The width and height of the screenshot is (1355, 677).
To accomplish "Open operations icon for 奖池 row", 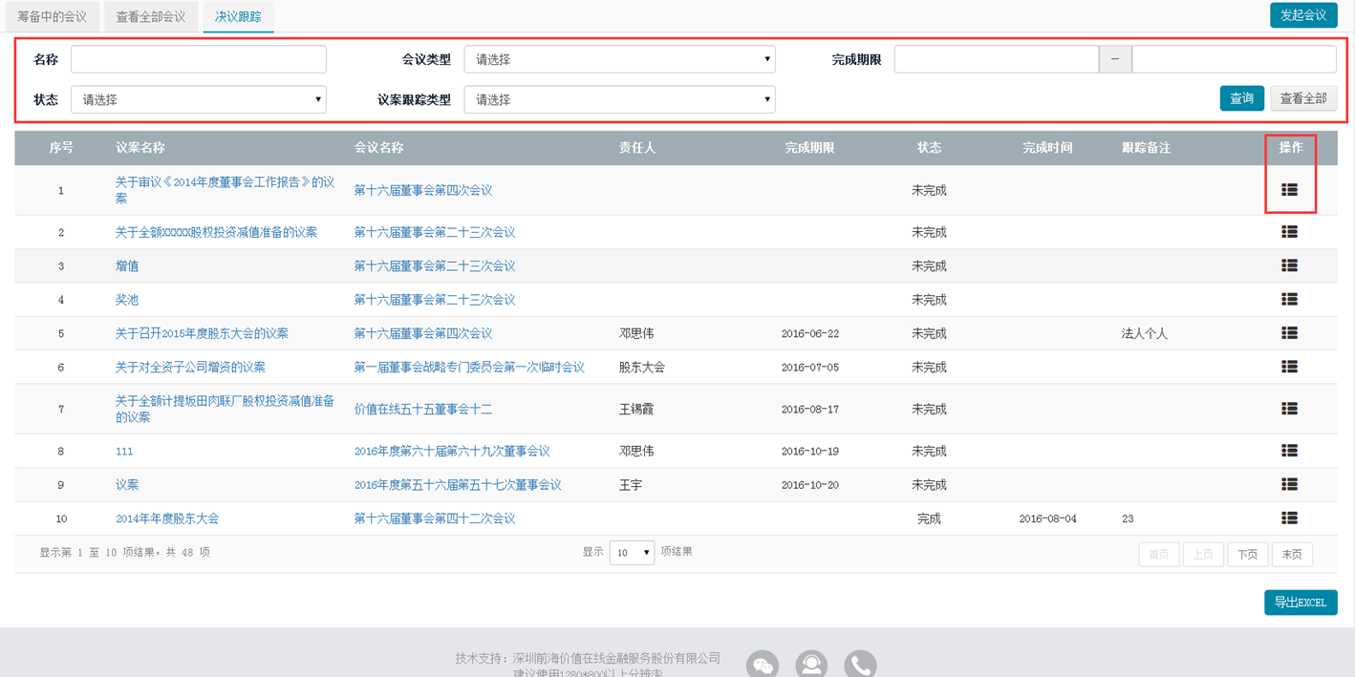I will 1289,299.
